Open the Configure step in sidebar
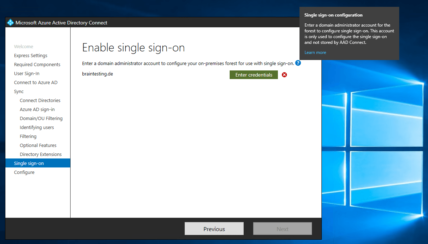The height and width of the screenshot is (244, 428). point(24,172)
